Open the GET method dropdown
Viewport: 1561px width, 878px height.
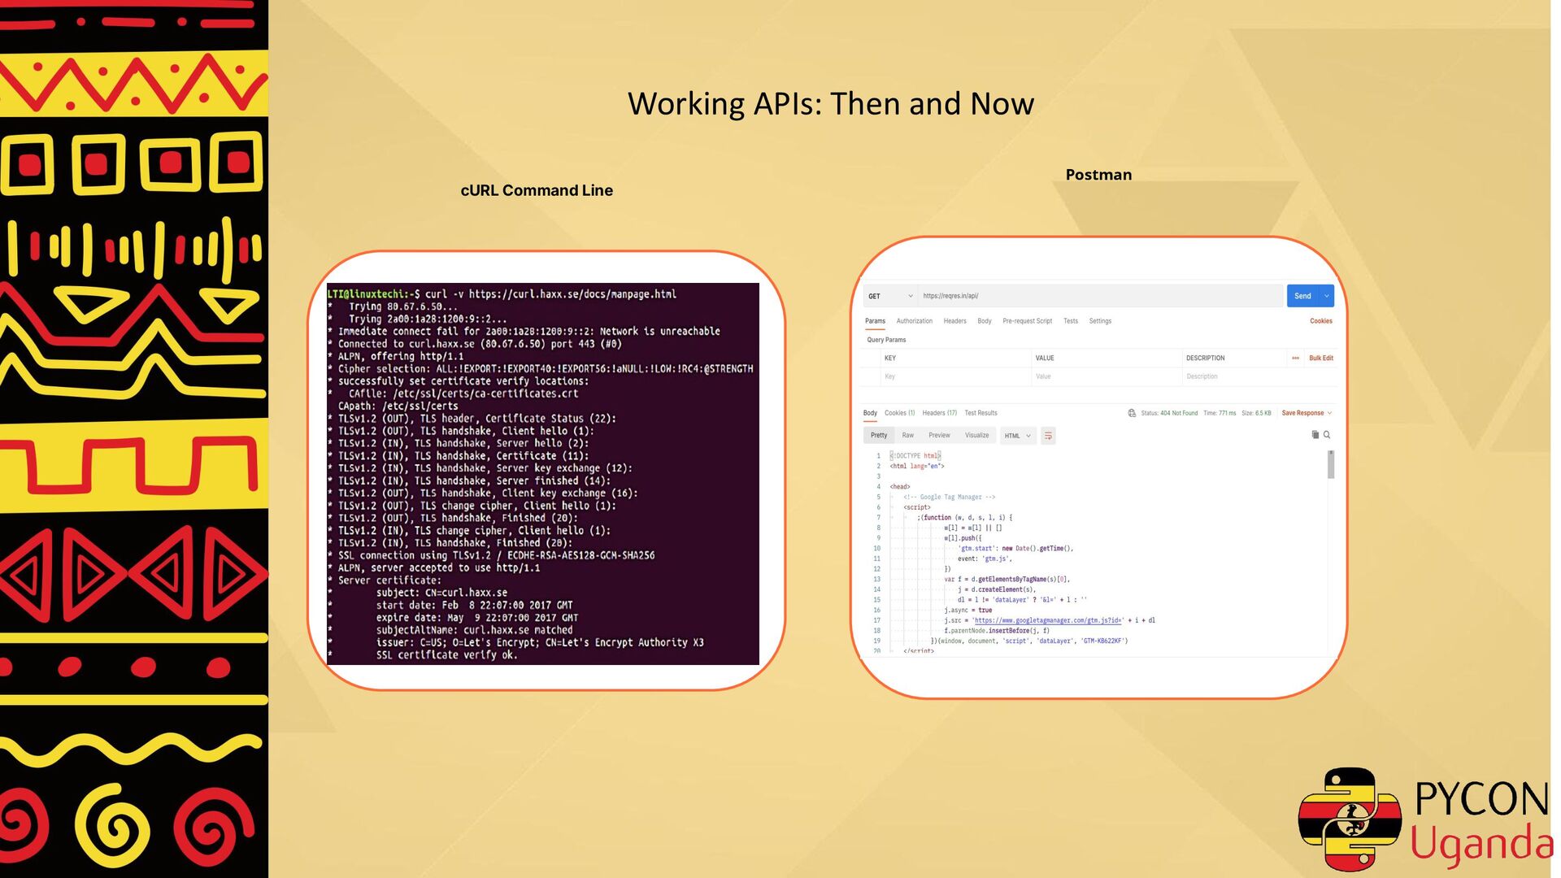pos(889,296)
